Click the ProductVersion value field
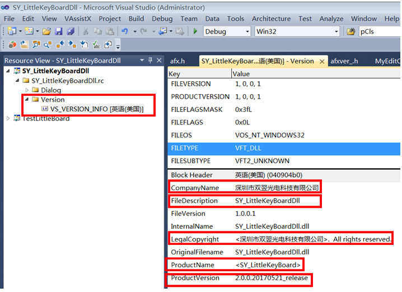The height and width of the screenshot is (292, 402). pos(270,278)
